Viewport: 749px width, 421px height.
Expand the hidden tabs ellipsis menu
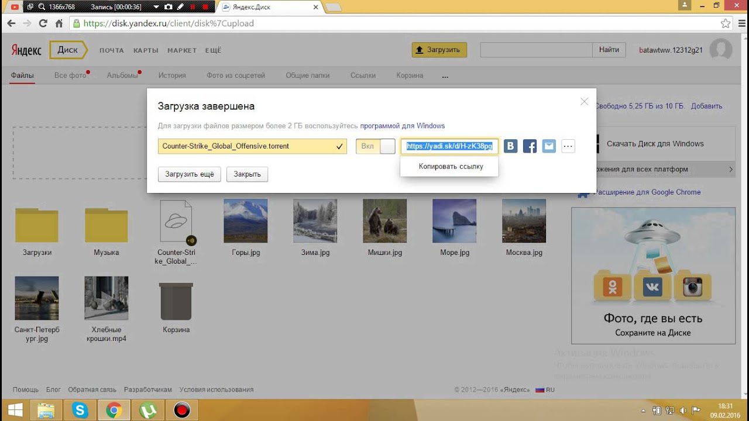click(445, 76)
